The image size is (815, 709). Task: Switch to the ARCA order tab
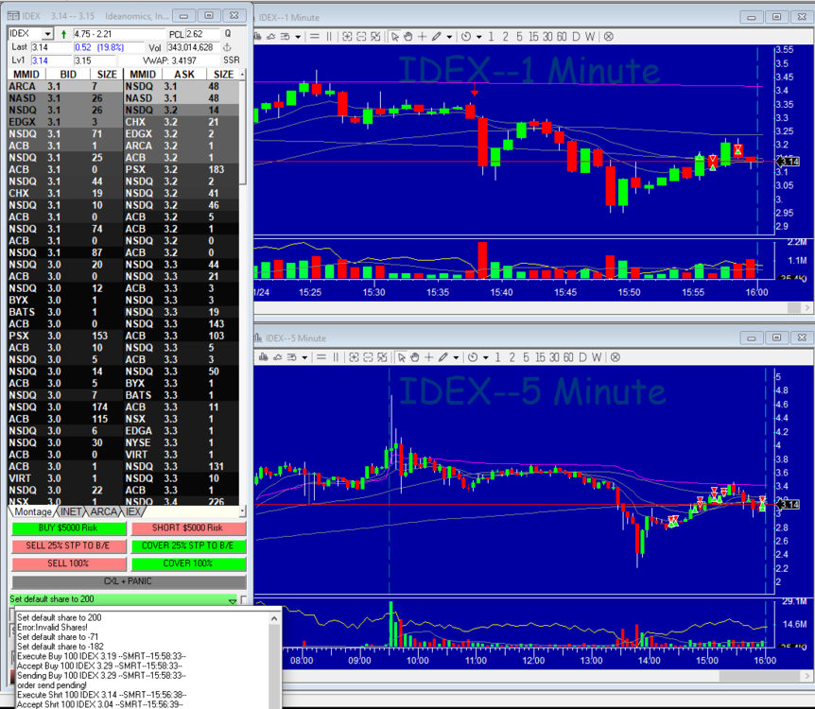[103, 511]
